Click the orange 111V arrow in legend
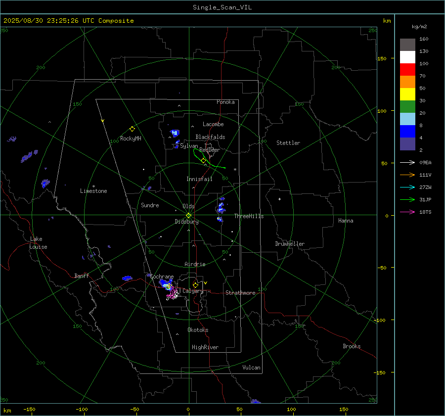Viewport: 445px width, 416px height. click(407, 175)
